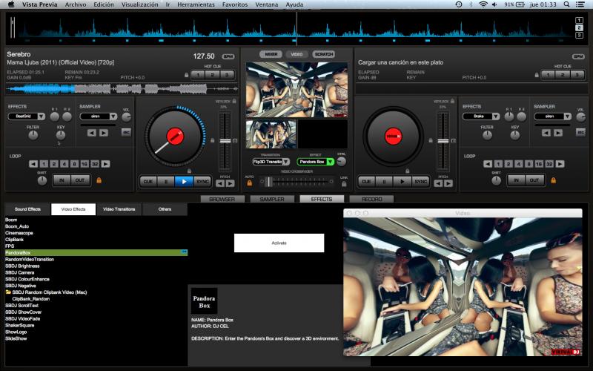Start playback on the left deck

tap(184, 182)
